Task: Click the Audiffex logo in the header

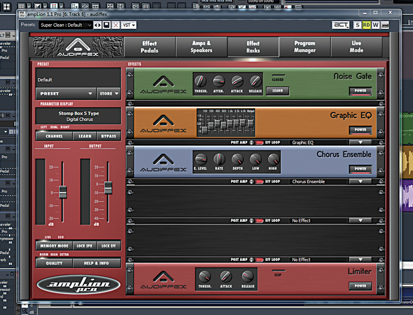Action: 78,47
